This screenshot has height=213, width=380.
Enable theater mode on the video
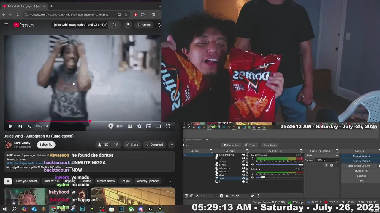(x=158, y=126)
